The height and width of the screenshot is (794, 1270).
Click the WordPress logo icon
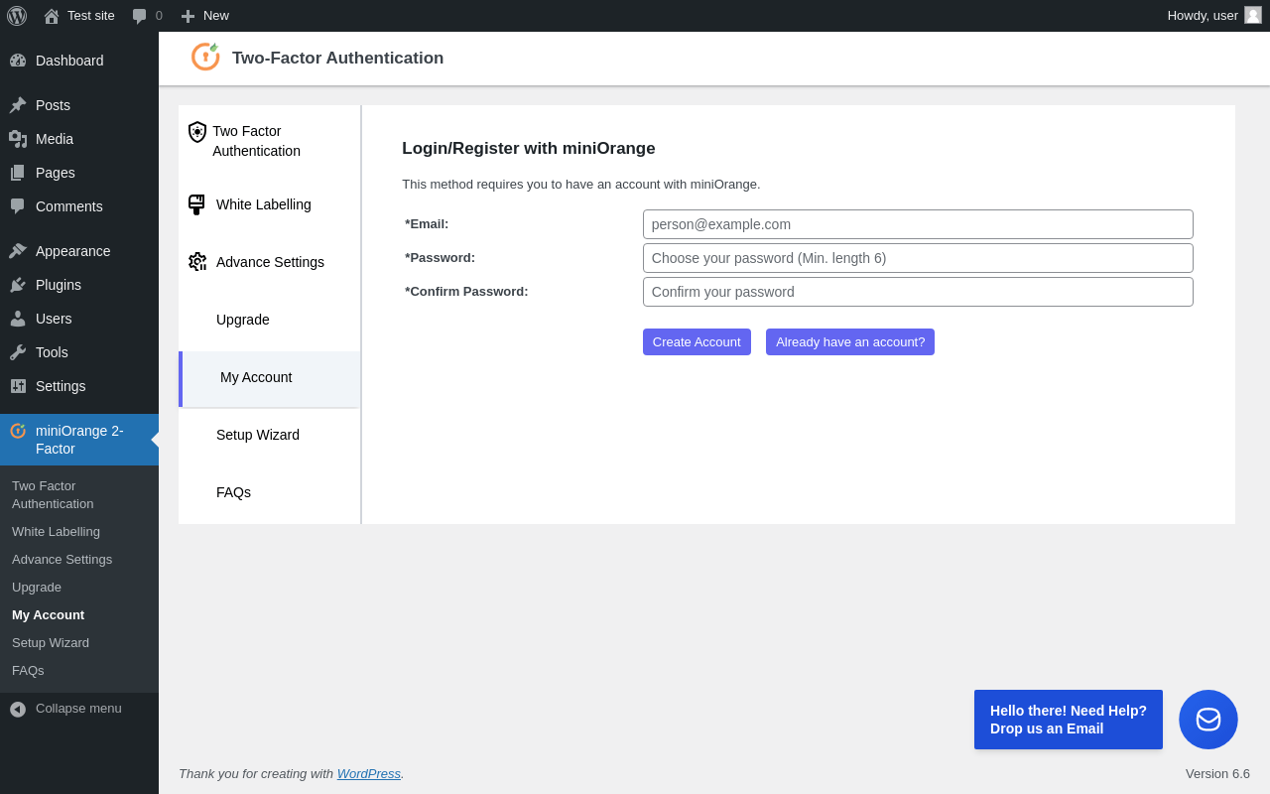coord(17,16)
